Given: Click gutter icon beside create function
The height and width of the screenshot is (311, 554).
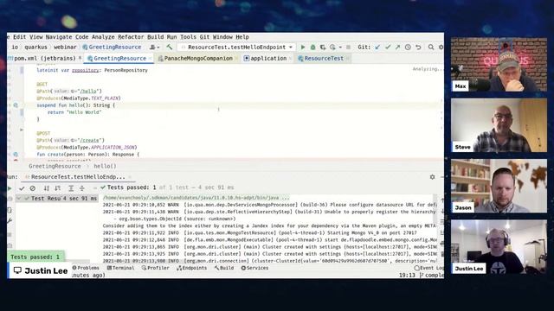Looking at the screenshot, I should pyautogui.click(x=16, y=154).
